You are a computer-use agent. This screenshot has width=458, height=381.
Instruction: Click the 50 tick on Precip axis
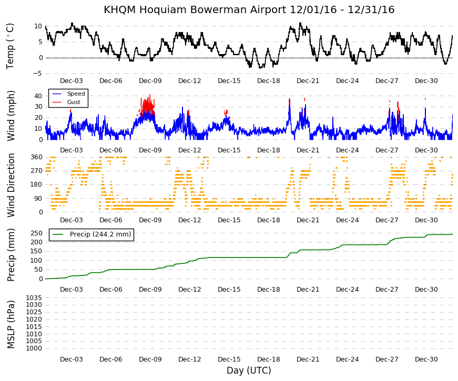(38, 270)
